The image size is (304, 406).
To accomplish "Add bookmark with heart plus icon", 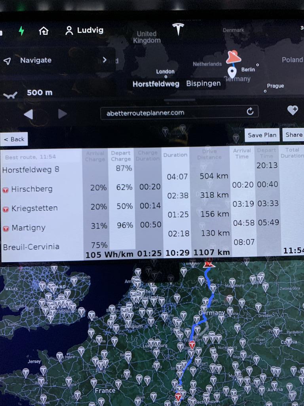I will coord(293,110).
